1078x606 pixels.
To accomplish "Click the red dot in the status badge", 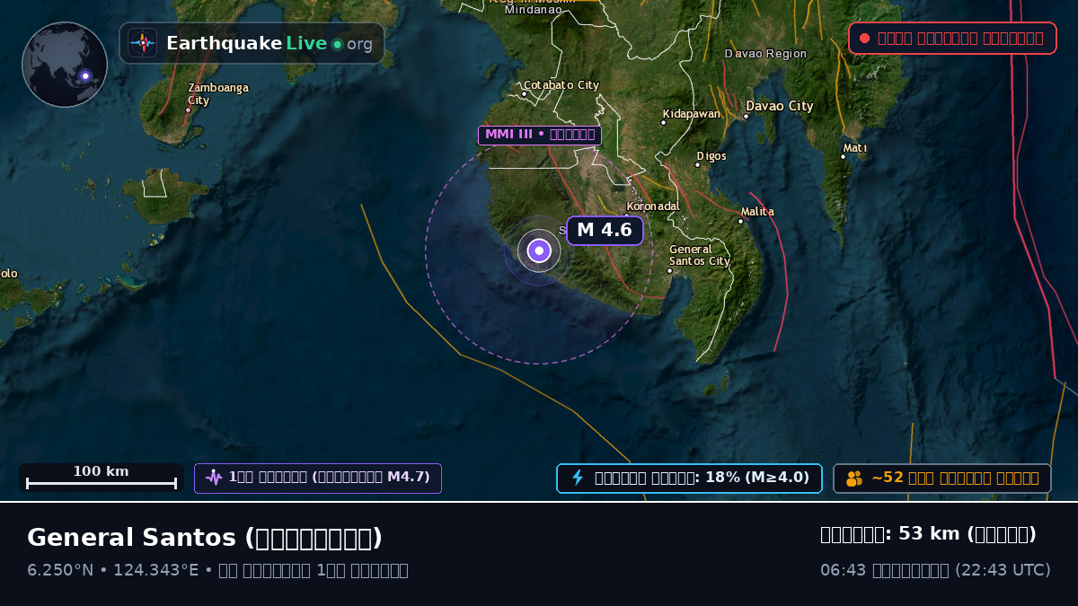I will pos(864,39).
